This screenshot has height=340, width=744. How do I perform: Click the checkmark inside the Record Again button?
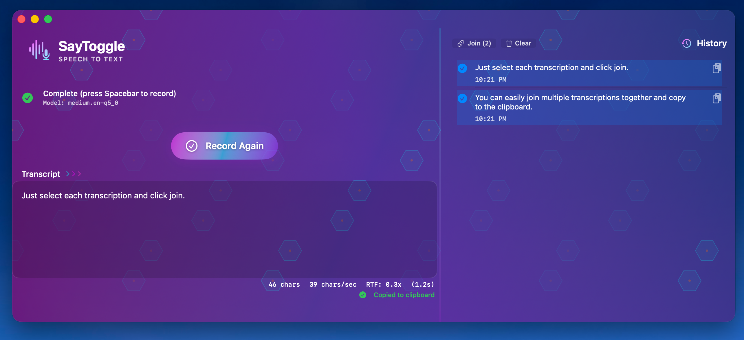pyautogui.click(x=191, y=146)
